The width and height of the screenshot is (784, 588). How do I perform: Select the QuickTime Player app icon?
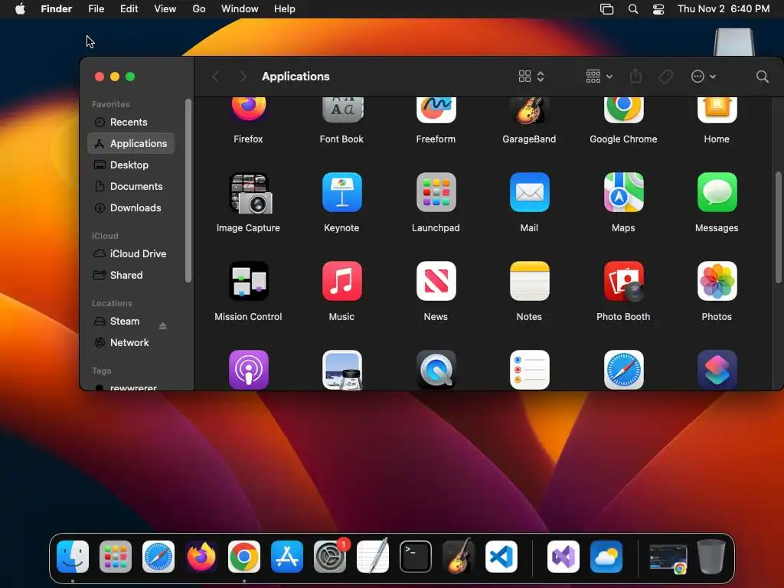[436, 370]
